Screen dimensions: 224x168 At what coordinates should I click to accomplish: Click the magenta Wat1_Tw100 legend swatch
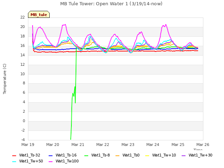[50, 162]
